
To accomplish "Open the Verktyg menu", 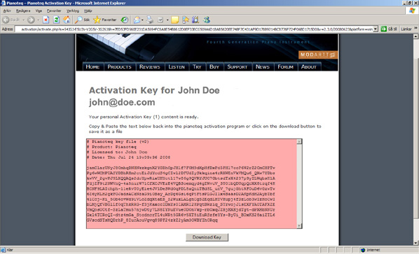I will [x=73, y=10].
